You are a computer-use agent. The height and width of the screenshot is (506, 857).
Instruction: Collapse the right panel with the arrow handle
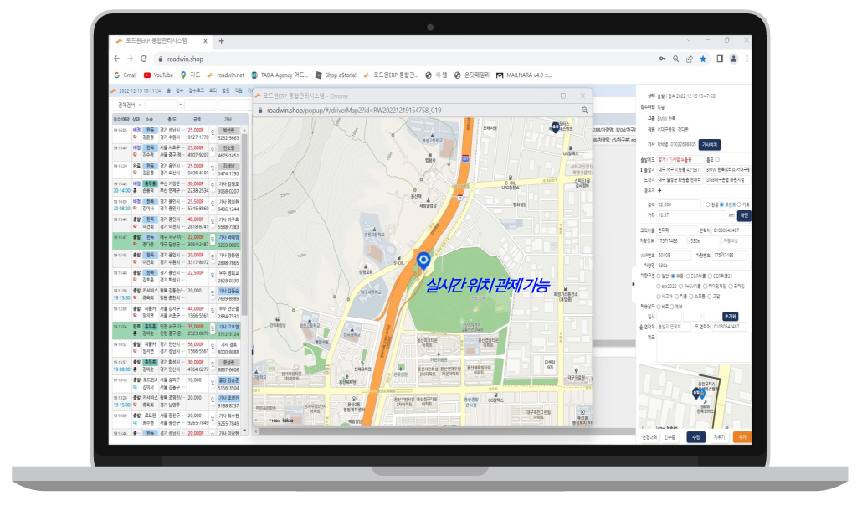click(634, 284)
